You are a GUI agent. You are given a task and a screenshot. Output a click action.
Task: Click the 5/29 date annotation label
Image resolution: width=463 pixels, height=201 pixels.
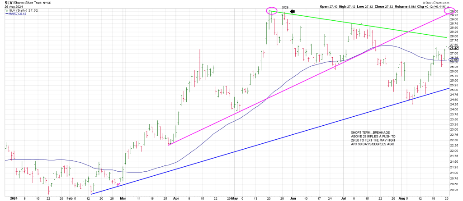coord(285,7)
